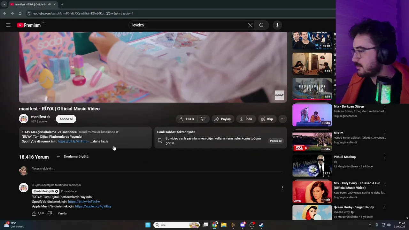The image size is (409, 230).
Task: Like the video with thumbs-up 113 B
Action: (186, 119)
